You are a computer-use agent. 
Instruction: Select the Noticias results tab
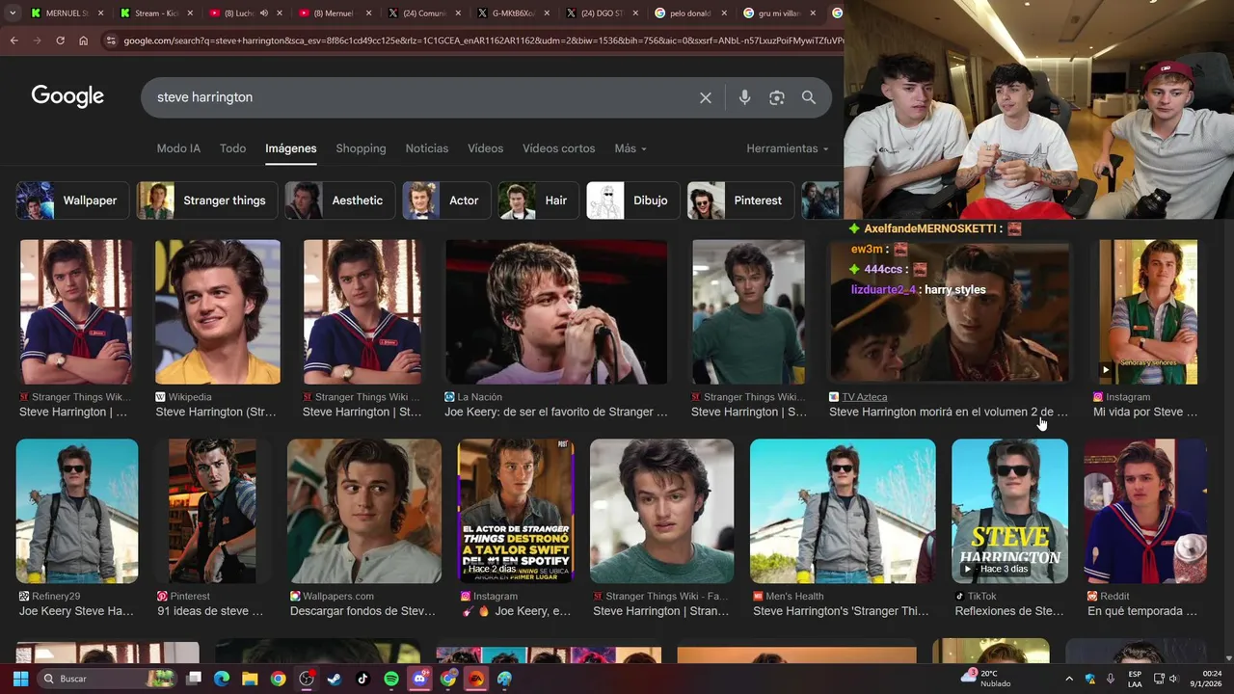click(x=427, y=148)
